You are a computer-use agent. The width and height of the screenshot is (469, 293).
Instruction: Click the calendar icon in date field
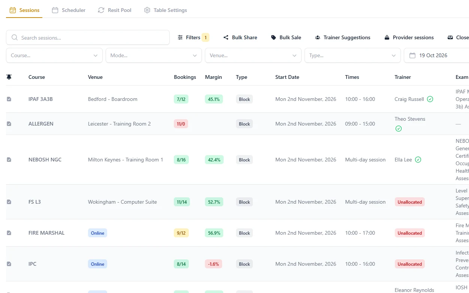coord(412,55)
